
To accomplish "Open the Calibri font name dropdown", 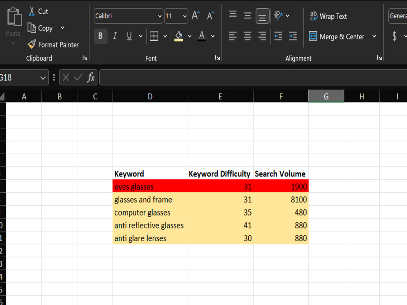I will point(160,16).
